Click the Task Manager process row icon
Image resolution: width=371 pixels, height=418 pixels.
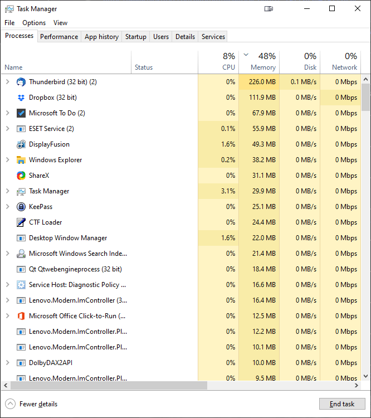[21, 191]
